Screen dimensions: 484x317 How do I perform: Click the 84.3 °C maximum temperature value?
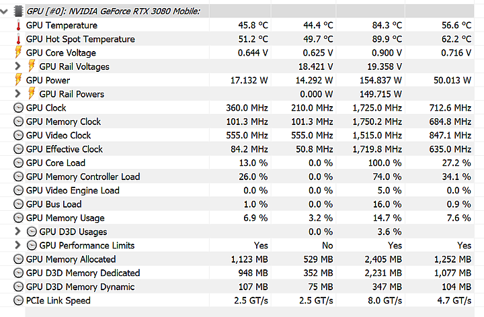pos(387,26)
